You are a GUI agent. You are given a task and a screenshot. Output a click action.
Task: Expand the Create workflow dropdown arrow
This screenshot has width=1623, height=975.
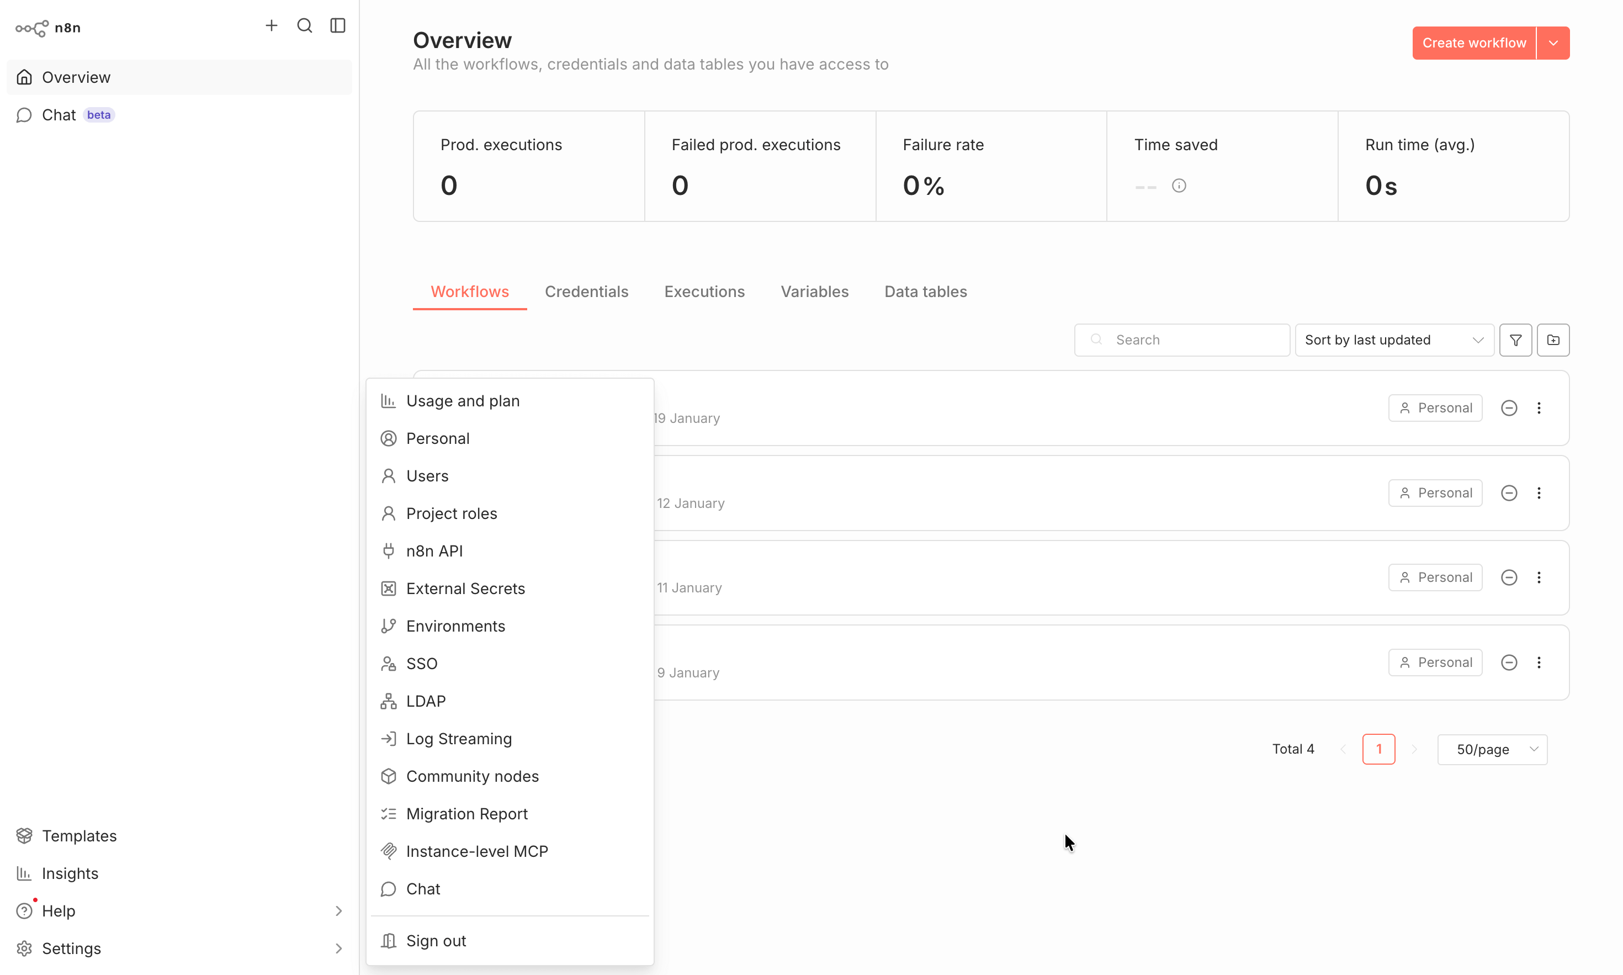(x=1553, y=43)
